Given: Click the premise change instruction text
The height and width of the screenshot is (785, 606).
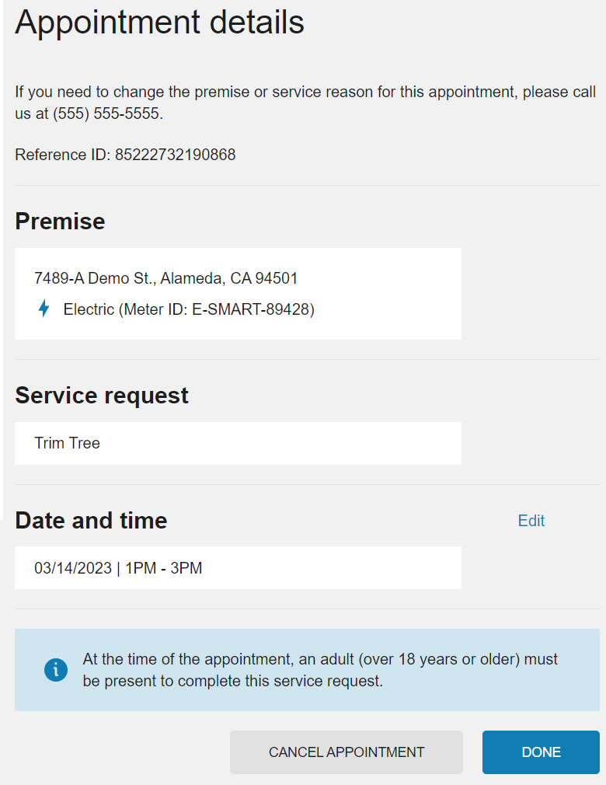Looking at the screenshot, I should 303,101.
